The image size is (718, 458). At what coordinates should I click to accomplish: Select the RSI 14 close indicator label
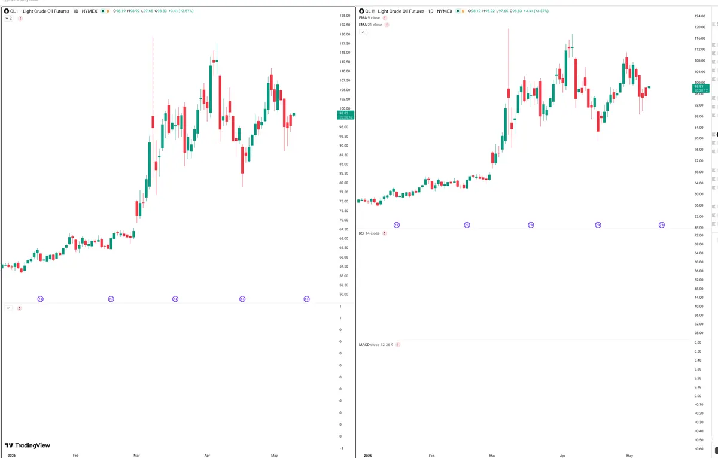click(x=369, y=233)
